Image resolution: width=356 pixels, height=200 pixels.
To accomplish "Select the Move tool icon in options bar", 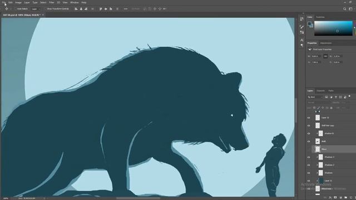I will (6, 9).
